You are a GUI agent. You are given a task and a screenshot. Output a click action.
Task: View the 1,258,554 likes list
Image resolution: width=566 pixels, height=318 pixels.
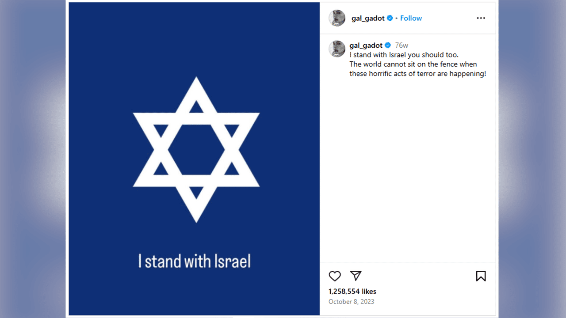coord(352,291)
